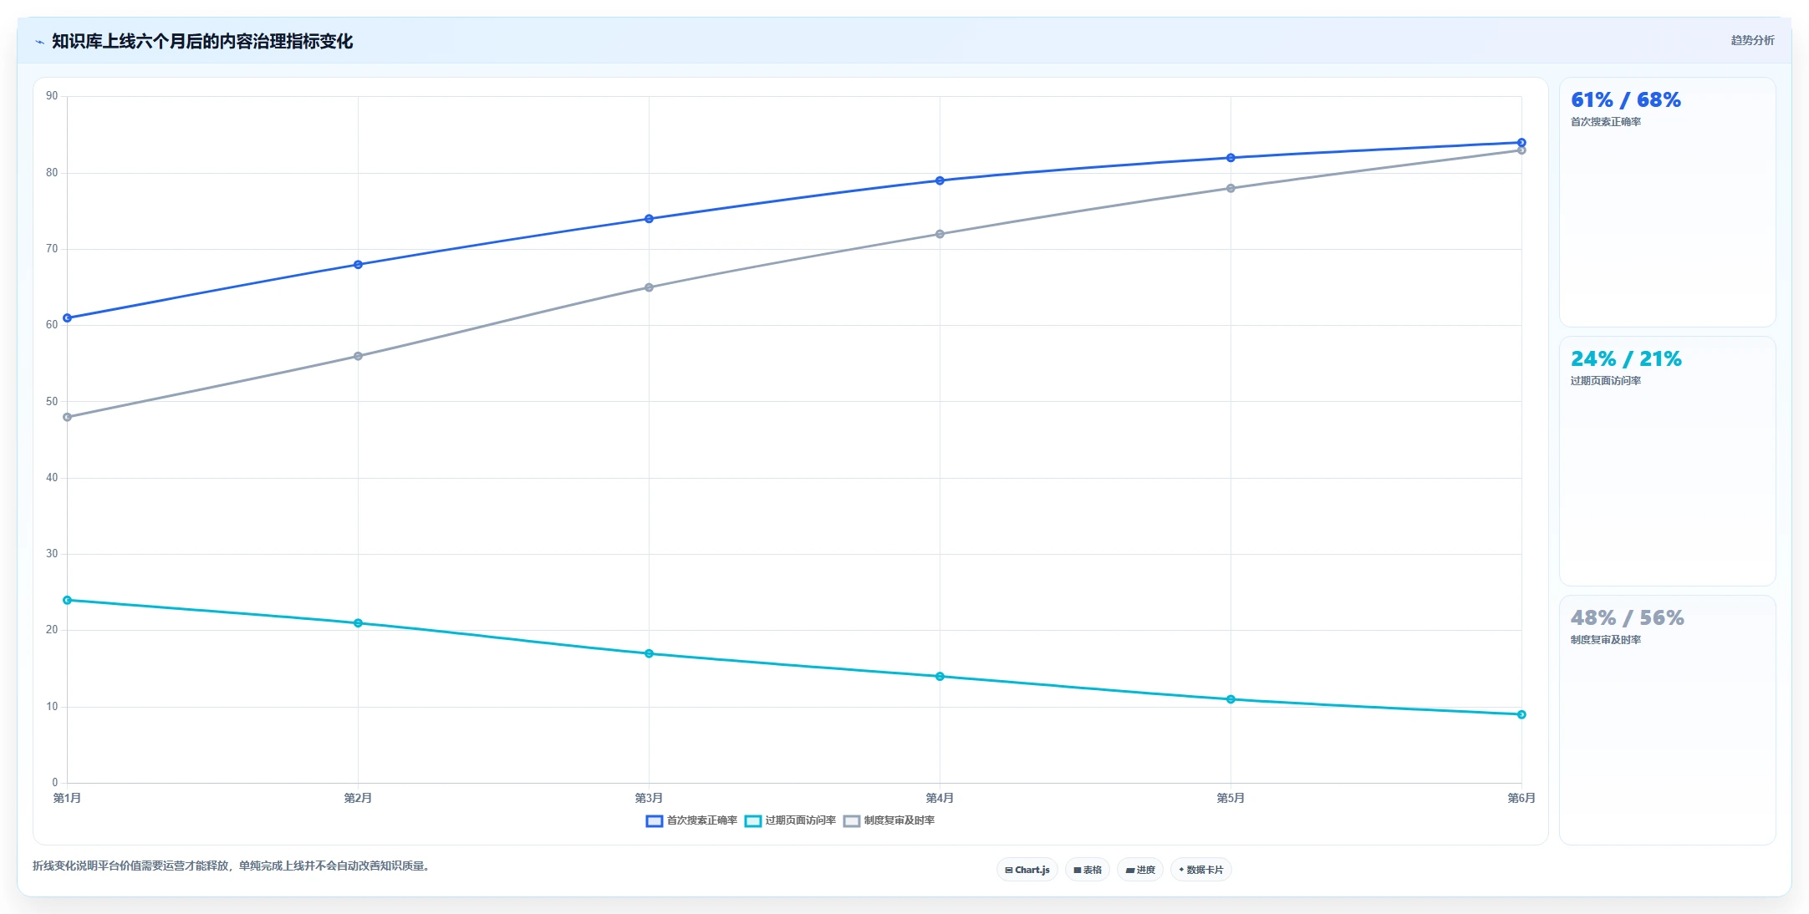Screen dimensions: 1809x914
Task: Click the 数据卡片 pill tag
Action: (1201, 870)
